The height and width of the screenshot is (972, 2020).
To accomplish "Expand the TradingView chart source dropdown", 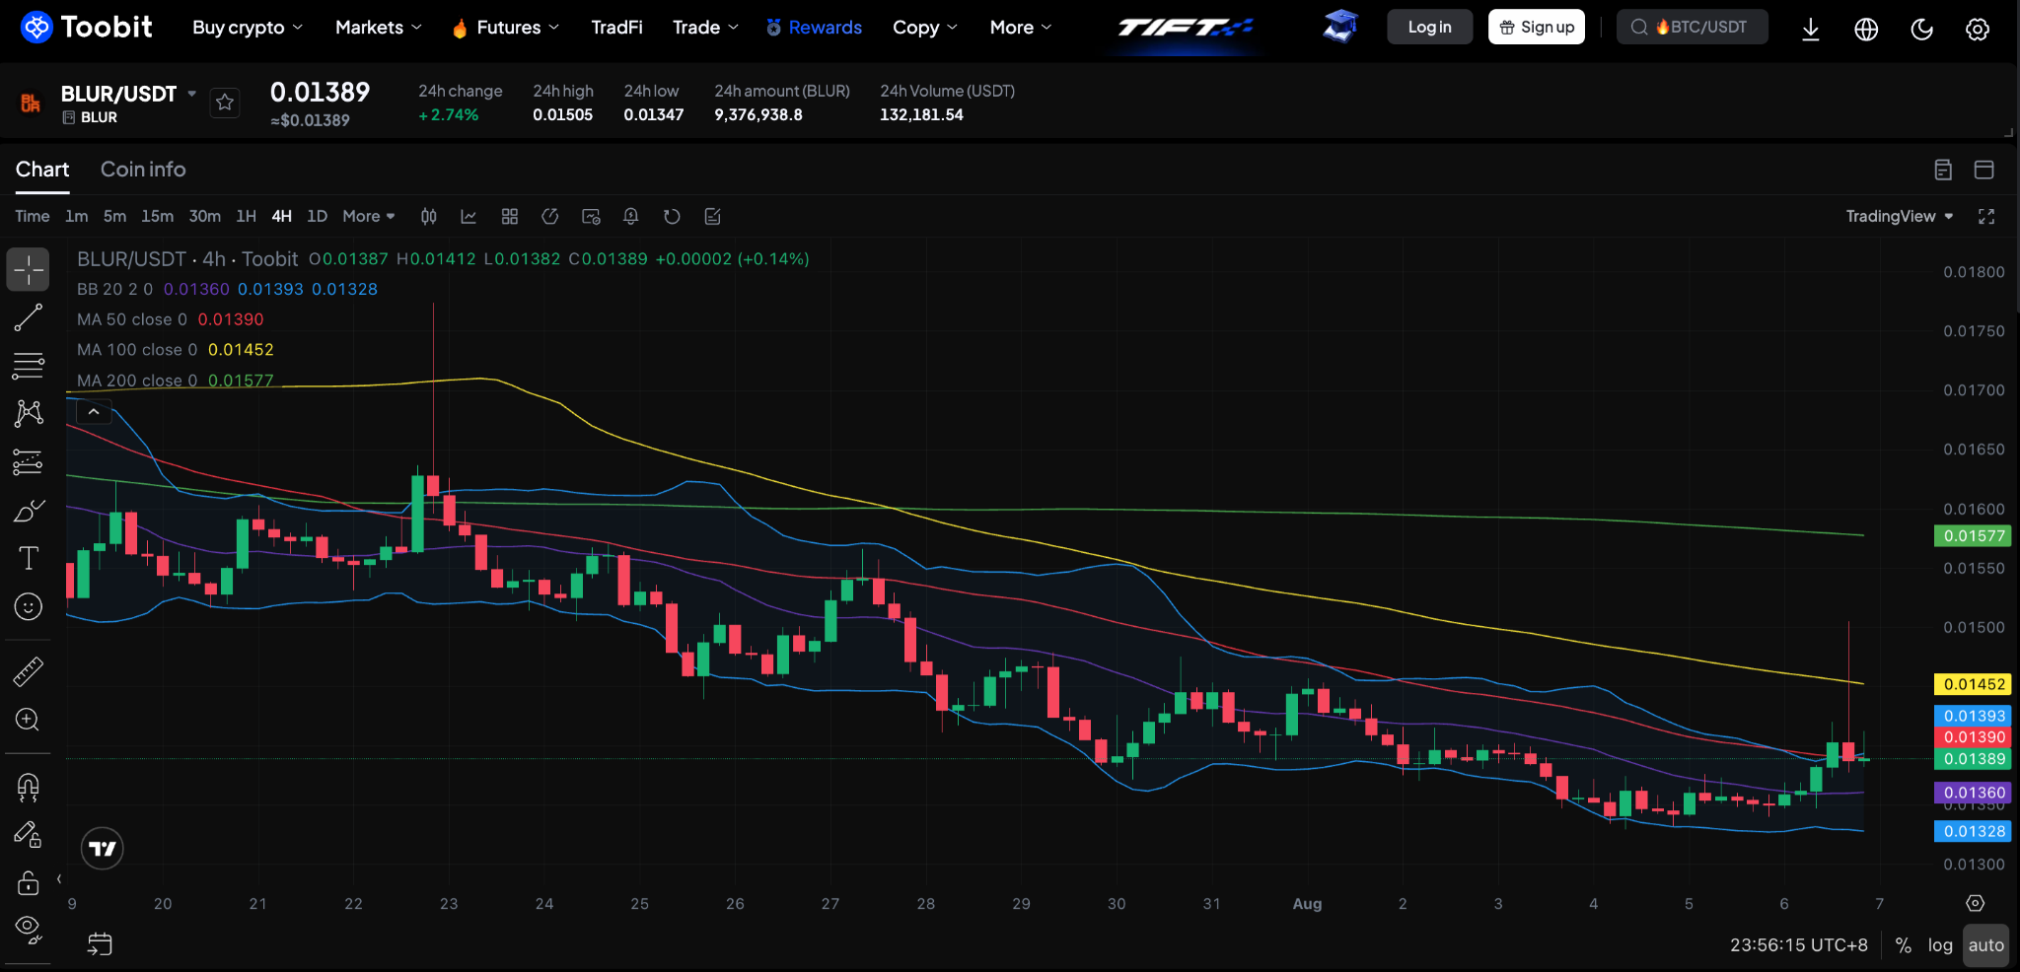I will [1900, 217].
